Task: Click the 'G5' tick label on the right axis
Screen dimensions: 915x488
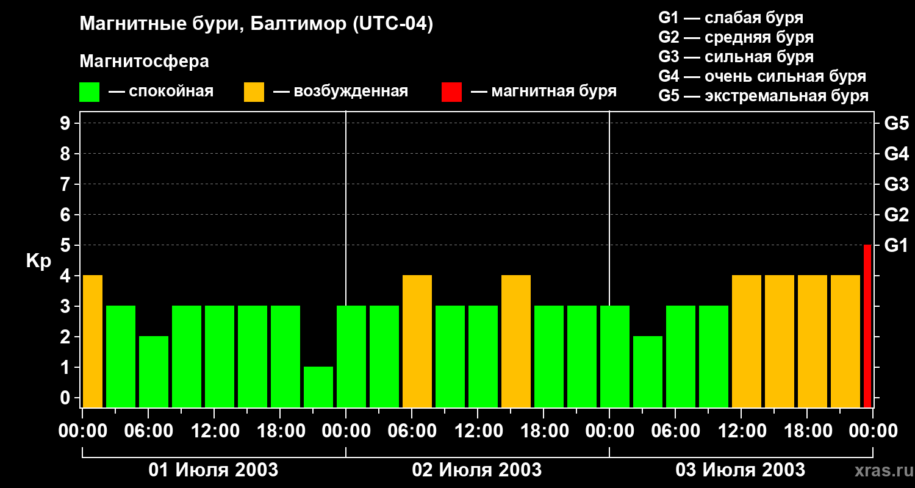Action: pyautogui.click(x=897, y=123)
